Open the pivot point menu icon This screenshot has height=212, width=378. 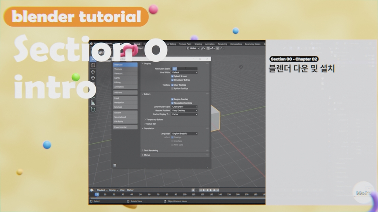pyautogui.click(x=203, y=48)
